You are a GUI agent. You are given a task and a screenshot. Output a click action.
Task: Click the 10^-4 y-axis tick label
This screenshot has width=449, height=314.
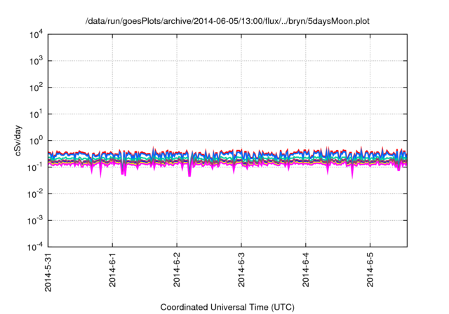coord(35,247)
